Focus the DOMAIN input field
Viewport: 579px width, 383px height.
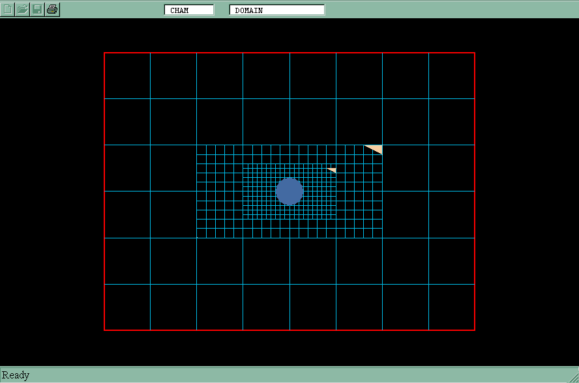(277, 10)
